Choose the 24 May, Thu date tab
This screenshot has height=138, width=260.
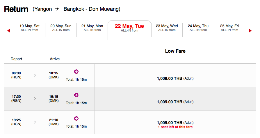pos(198,28)
